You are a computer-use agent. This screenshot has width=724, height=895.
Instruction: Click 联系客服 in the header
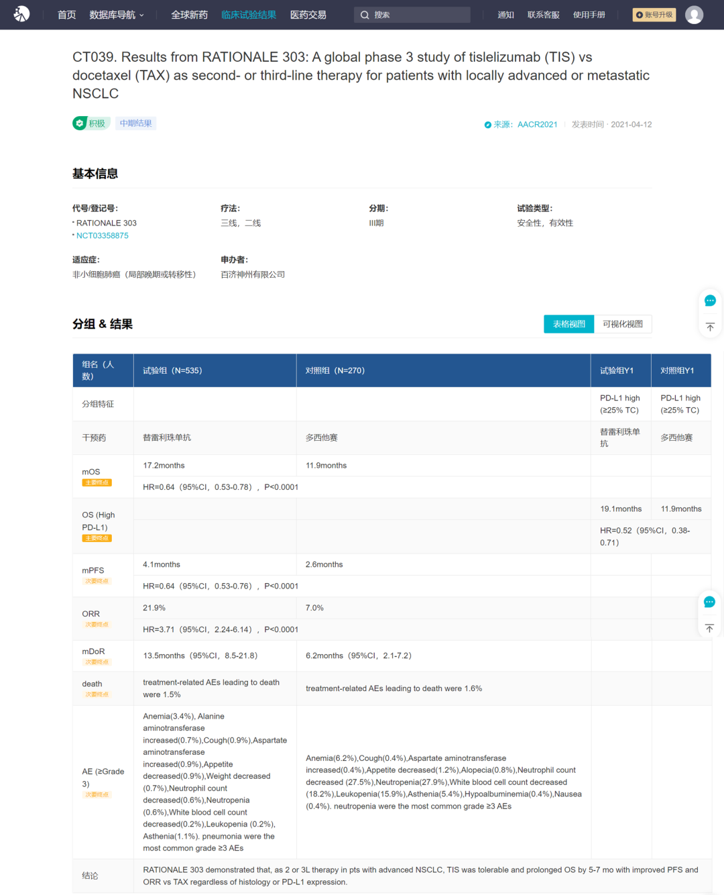pos(544,15)
